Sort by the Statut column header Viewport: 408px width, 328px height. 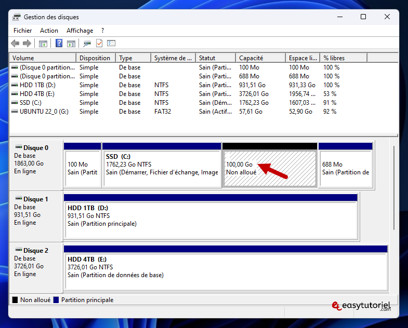[x=216, y=58]
